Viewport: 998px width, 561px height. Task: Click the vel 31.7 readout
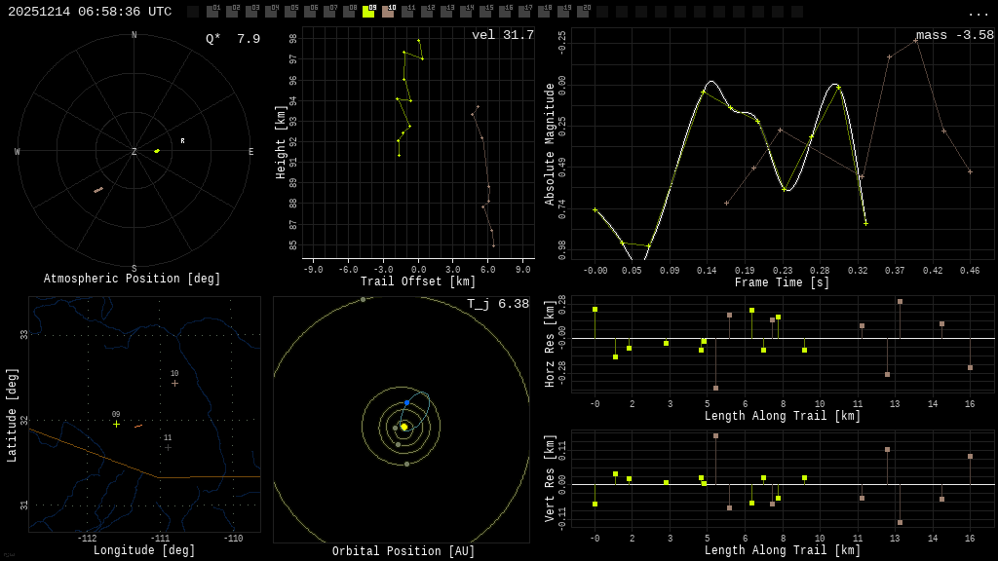(502, 36)
